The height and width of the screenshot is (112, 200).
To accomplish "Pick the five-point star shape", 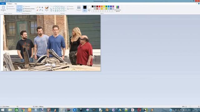I will coord(56,11).
